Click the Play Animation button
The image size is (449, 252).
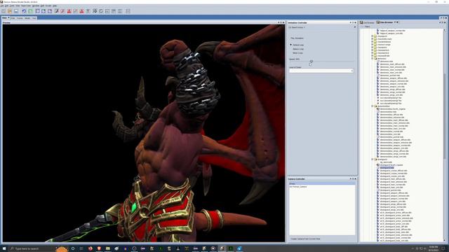click(x=297, y=38)
